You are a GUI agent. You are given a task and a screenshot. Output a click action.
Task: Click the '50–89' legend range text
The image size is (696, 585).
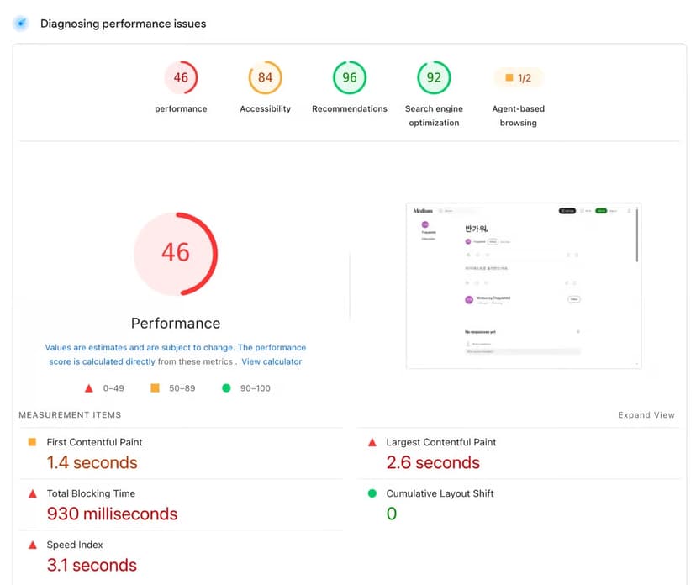click(182, 388)
